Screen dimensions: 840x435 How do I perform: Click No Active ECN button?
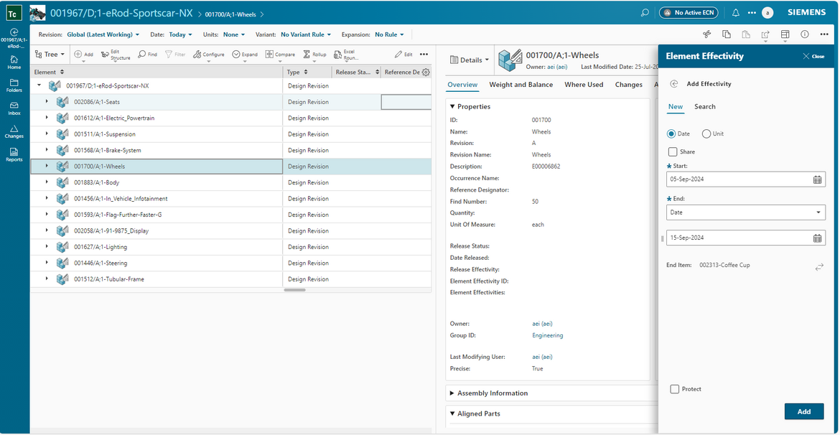pyautogui.click(x=689, y=12)
